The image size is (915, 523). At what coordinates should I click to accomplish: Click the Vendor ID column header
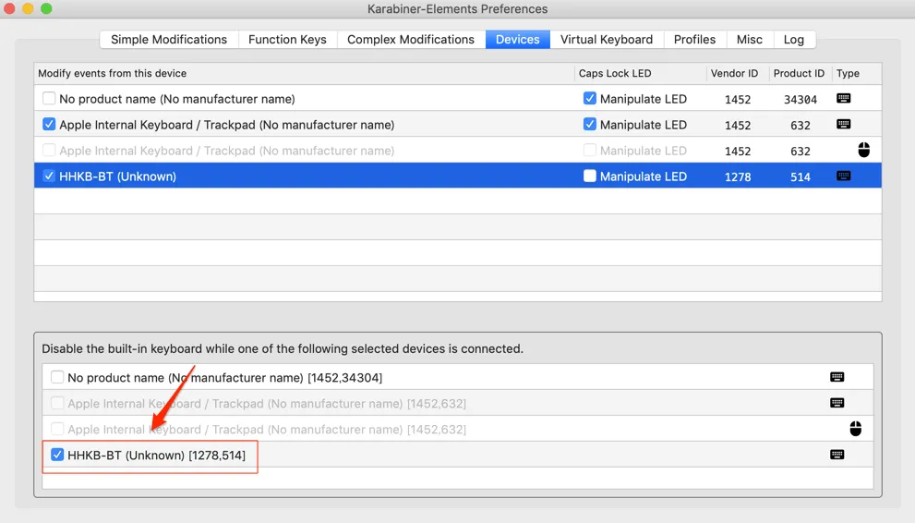pyautogui.click(x=734, y=73)
